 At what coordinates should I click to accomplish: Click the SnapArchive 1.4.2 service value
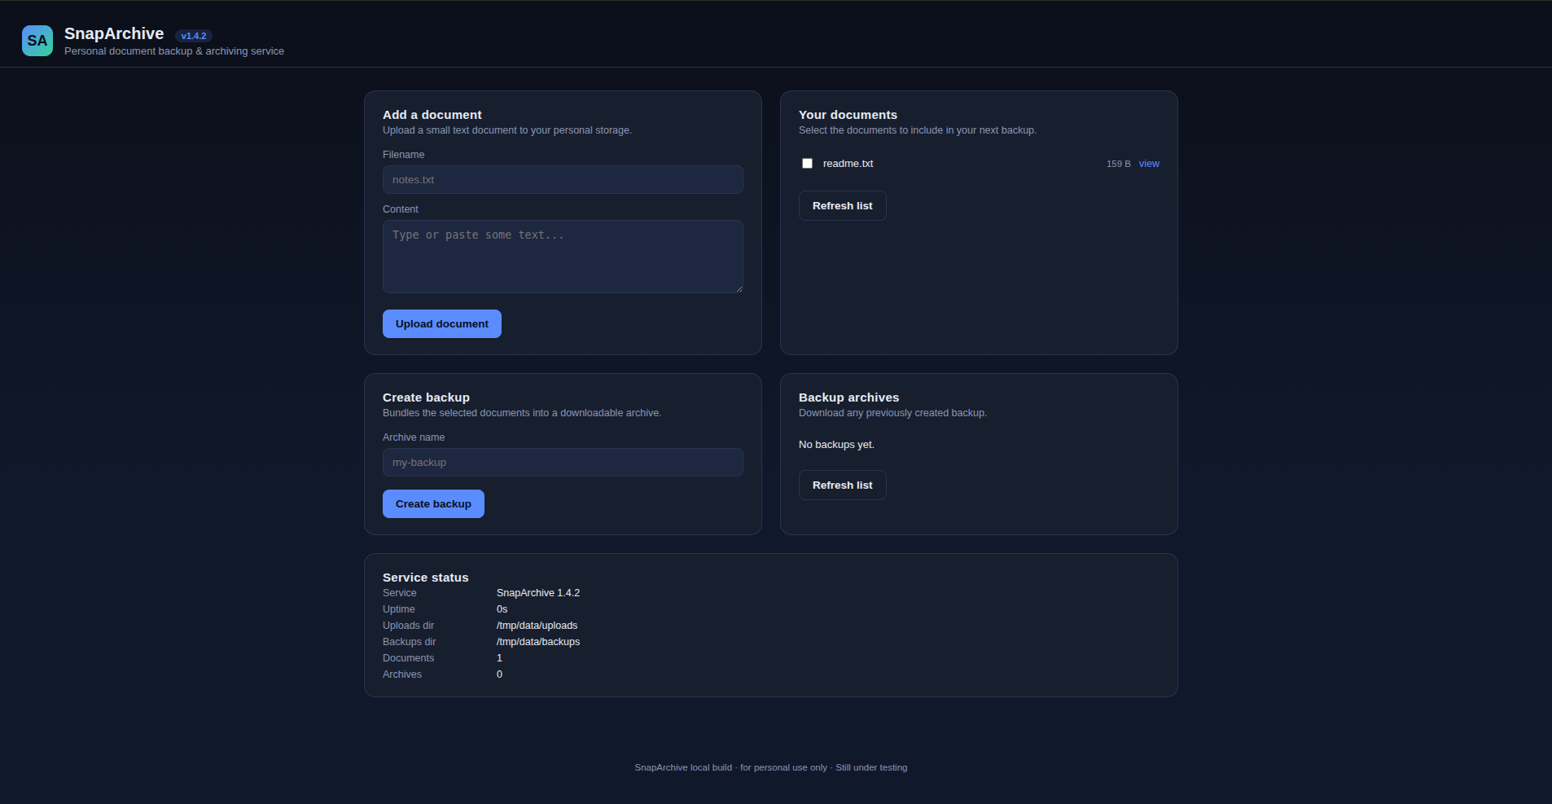point(538,593)
